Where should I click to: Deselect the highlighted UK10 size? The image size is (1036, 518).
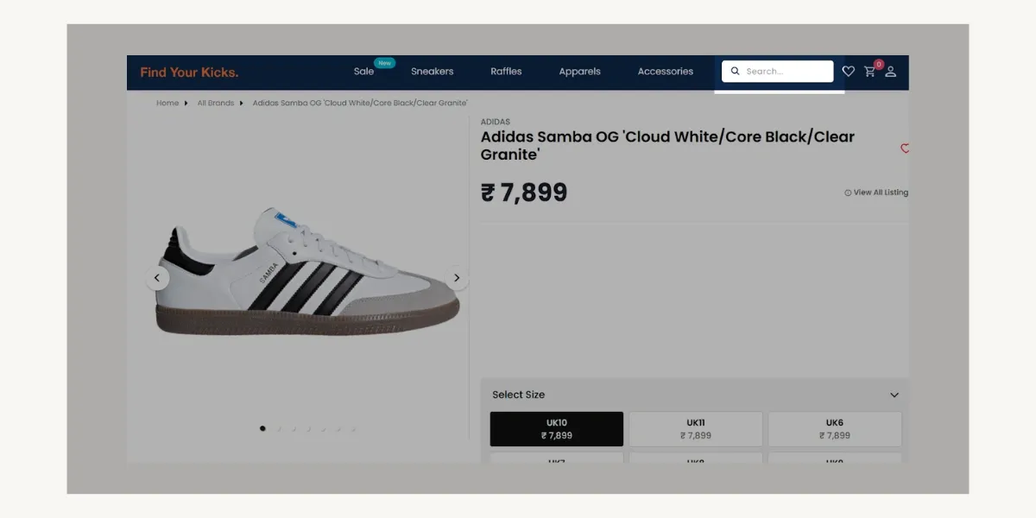tap(557, 428)
